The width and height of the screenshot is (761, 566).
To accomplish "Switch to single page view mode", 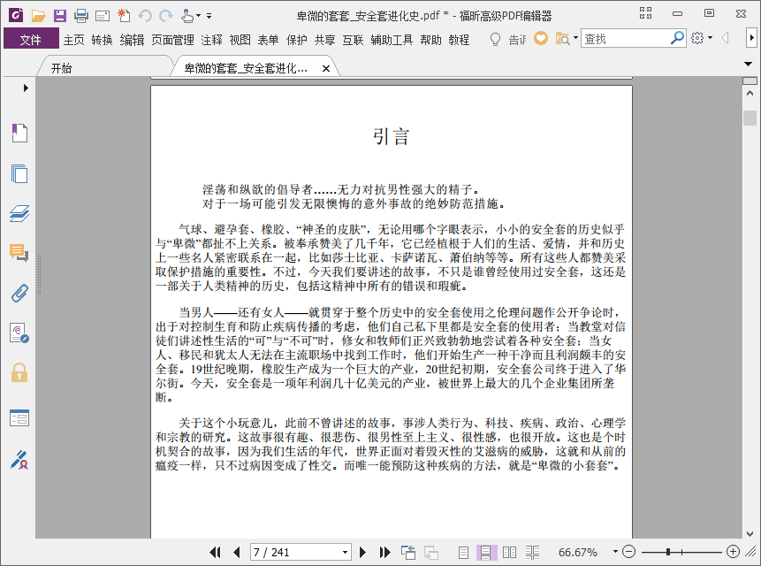I will tap(463, 552).
